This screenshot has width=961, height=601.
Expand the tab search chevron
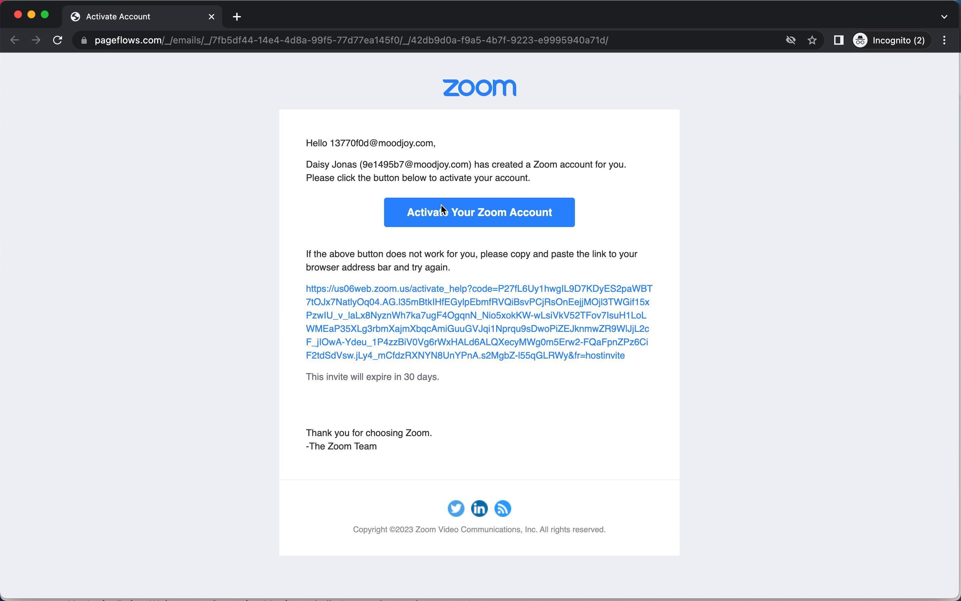click(x=944, y=17)
